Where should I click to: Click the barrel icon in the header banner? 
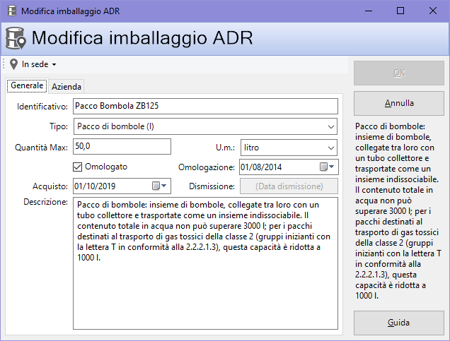coord(16,37)
